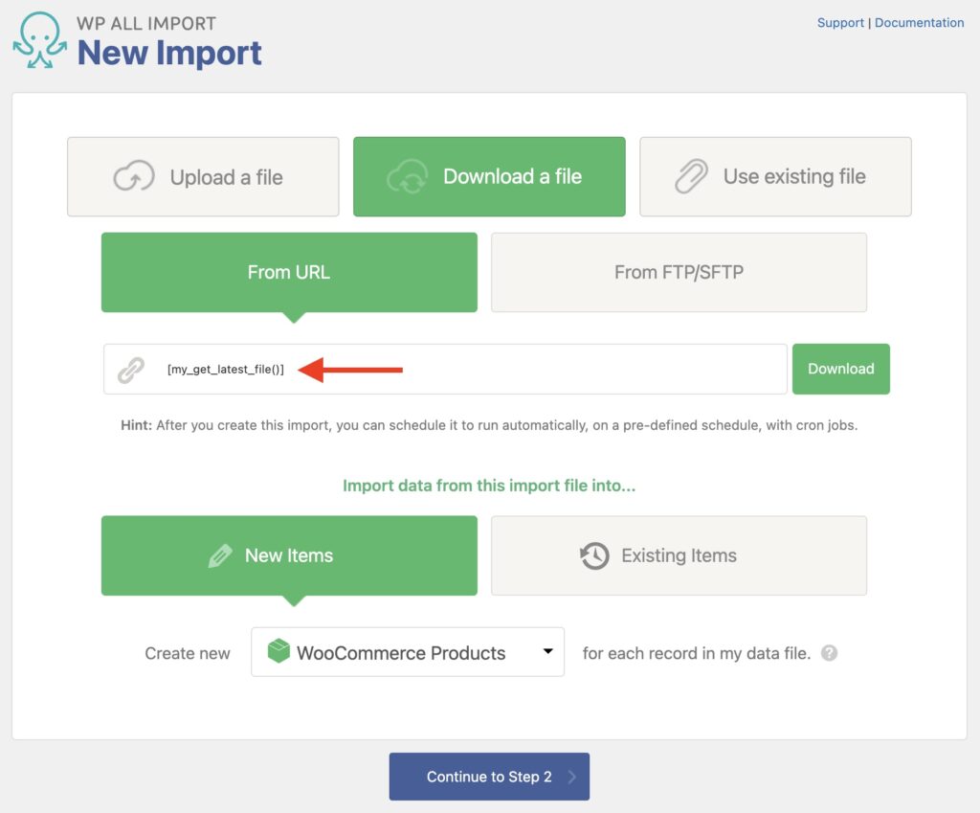Select the circular arrow icon on Upload a file

click(x=135, y=176)
